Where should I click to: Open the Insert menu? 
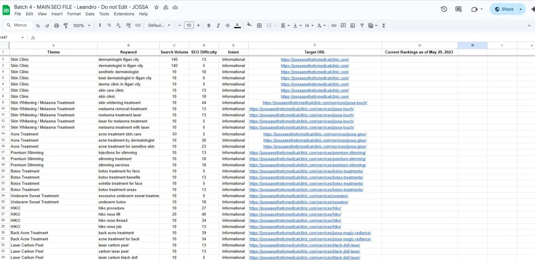click(57, 14)
